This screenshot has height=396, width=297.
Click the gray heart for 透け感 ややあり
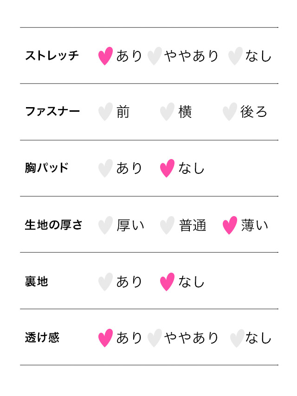pos(155,338)
